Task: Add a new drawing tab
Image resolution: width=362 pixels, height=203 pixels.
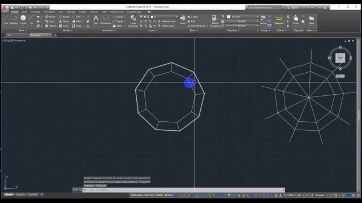Action: (55, 35)
